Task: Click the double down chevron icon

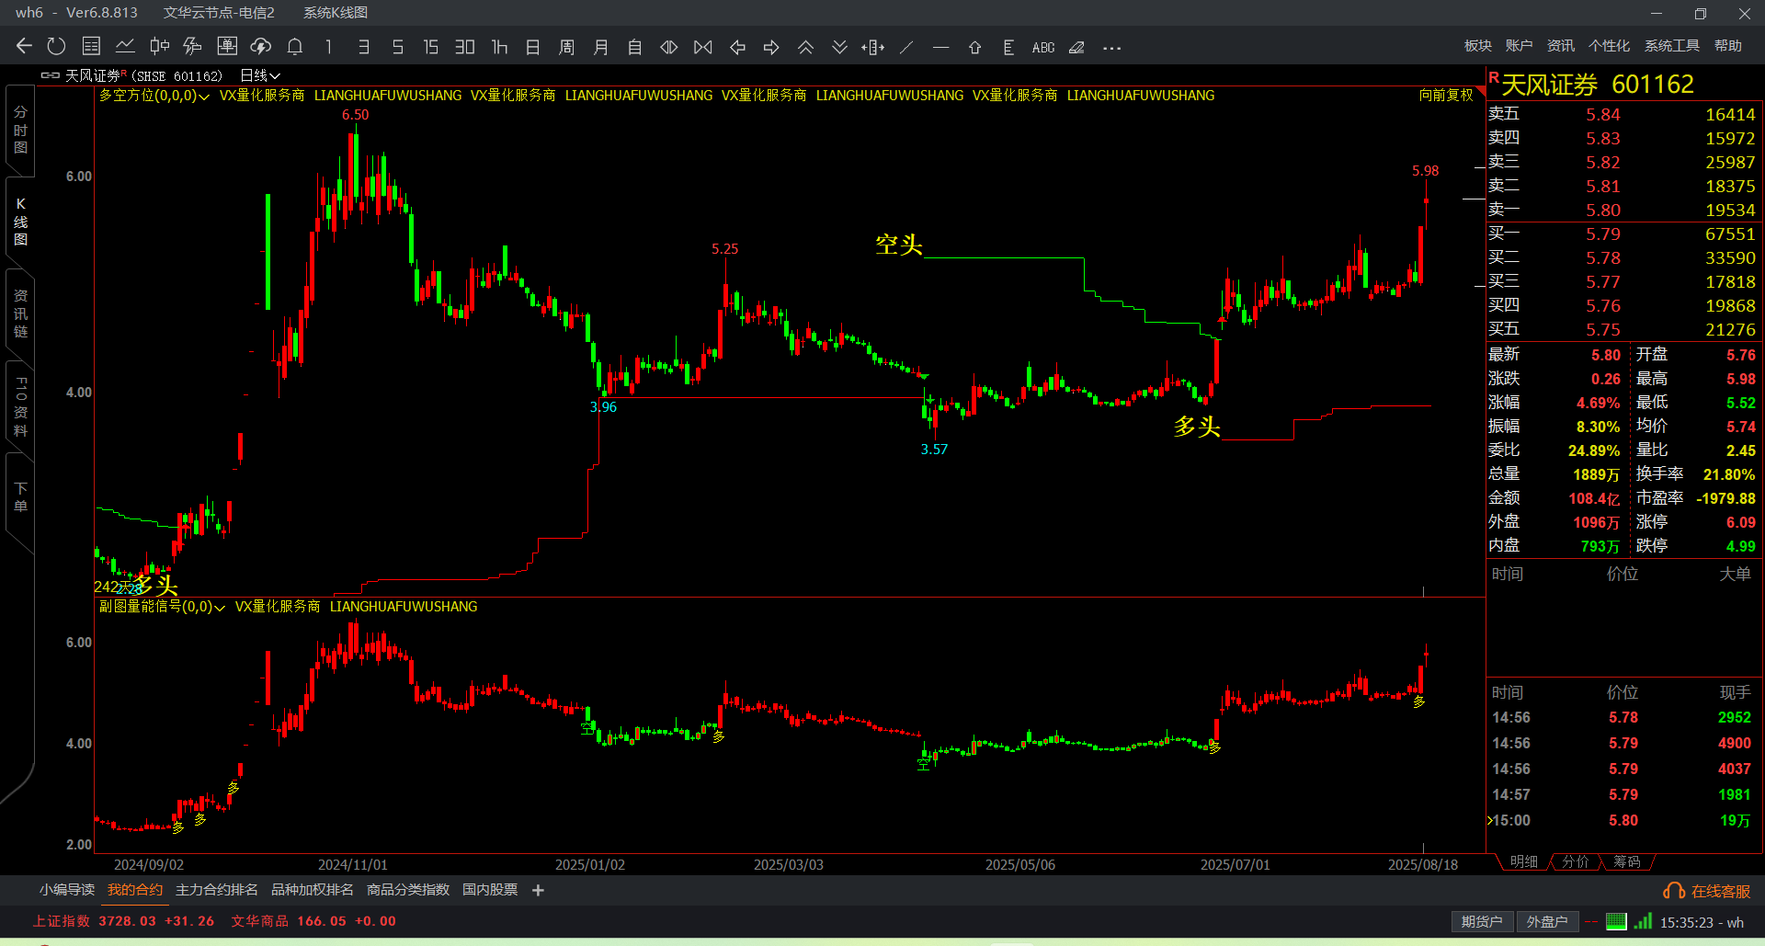Action: [839, 47]
